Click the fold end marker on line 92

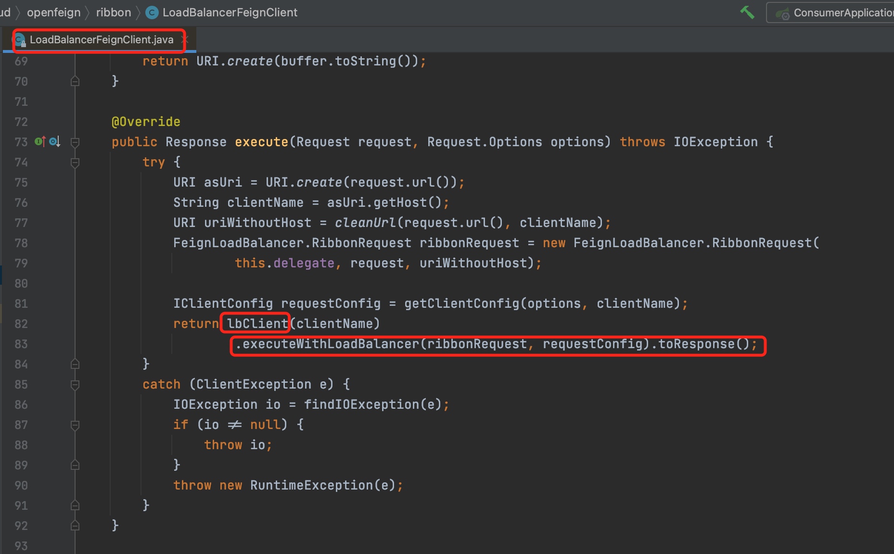75,526
